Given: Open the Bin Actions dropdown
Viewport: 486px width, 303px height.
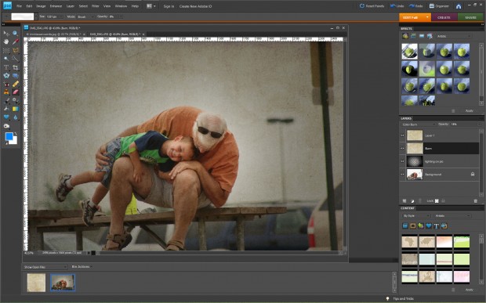Looking at the screenshot, I should click(82, 266).
